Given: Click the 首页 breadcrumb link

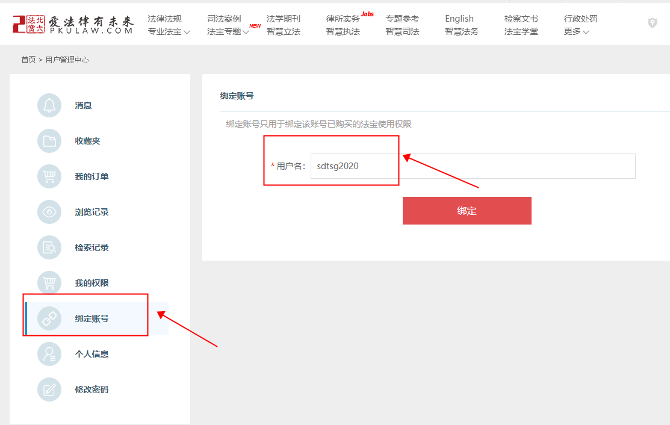Looking at the screenshot, I should point(28,60).
